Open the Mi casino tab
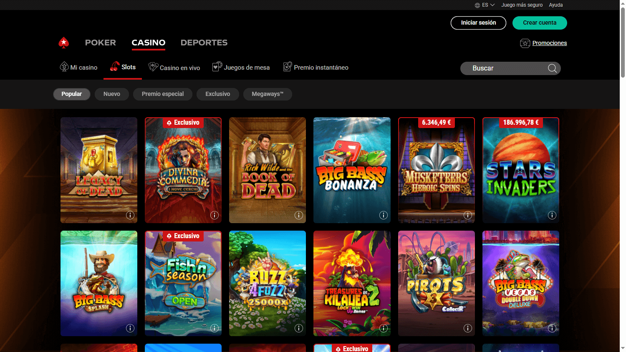 (79, 68)
